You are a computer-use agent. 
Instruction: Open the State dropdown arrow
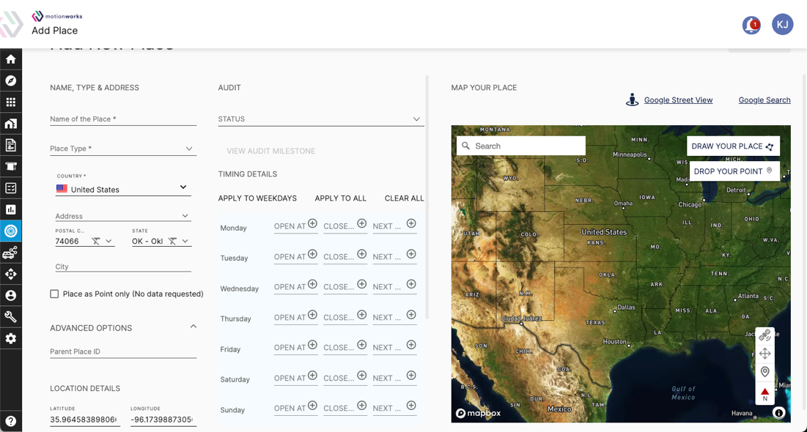[185, 241]
